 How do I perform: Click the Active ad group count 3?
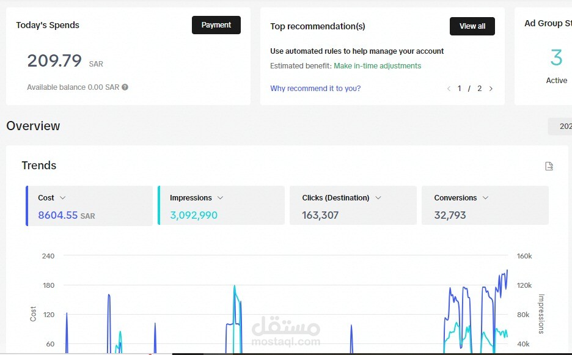(x=556, y=57)
